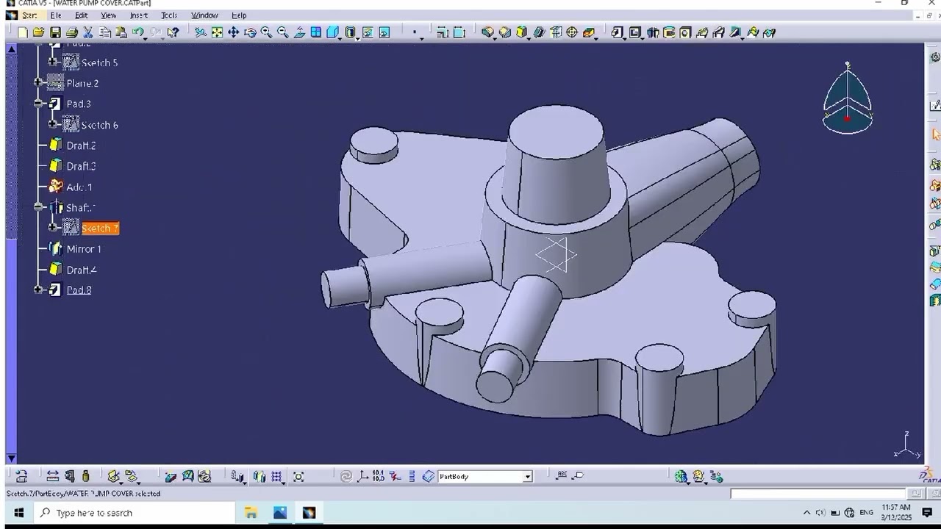The width and height of the screenshot is (941, 529).
Task: Select Draft.2 in the specification tree
Action: pos(81,145)
